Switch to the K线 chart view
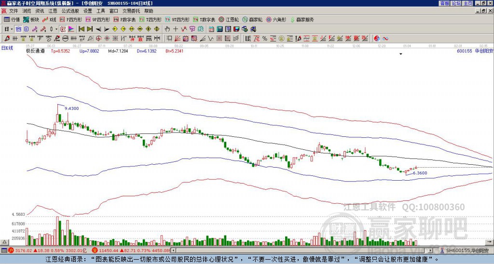The width and height of the screenshot is (494, 264). 49,19
